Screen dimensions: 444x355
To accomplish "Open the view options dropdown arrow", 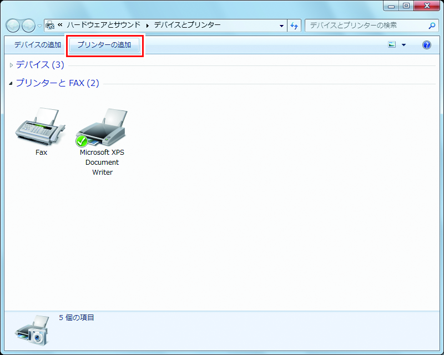I will pyautogui.click(x=403, y=45).
